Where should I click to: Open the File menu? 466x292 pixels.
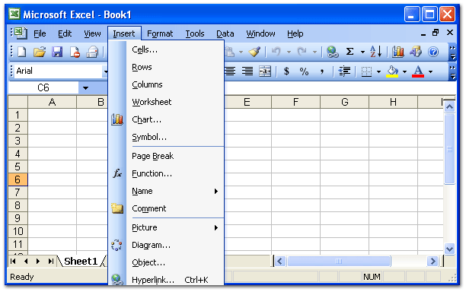click(40, 33)
